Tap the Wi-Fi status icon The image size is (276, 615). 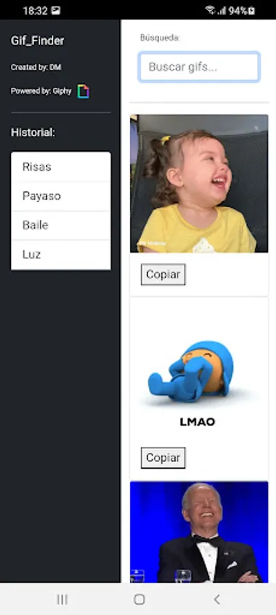(x=211, y=10)
